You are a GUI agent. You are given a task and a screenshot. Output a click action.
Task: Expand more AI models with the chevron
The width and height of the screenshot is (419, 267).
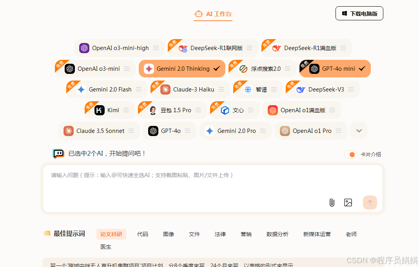(359, 131)
